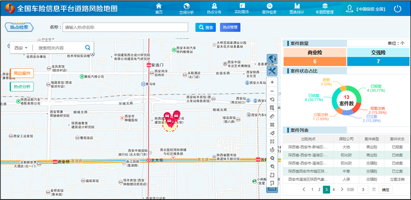Screen dimensions: 411x200
Task: Zoom out with the minus tool
Action: point(272,91)
